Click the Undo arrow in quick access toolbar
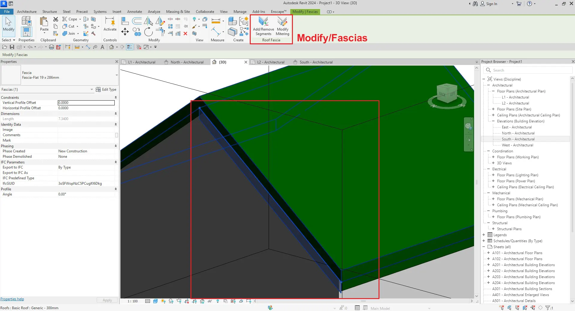 [x=30, y=47]
